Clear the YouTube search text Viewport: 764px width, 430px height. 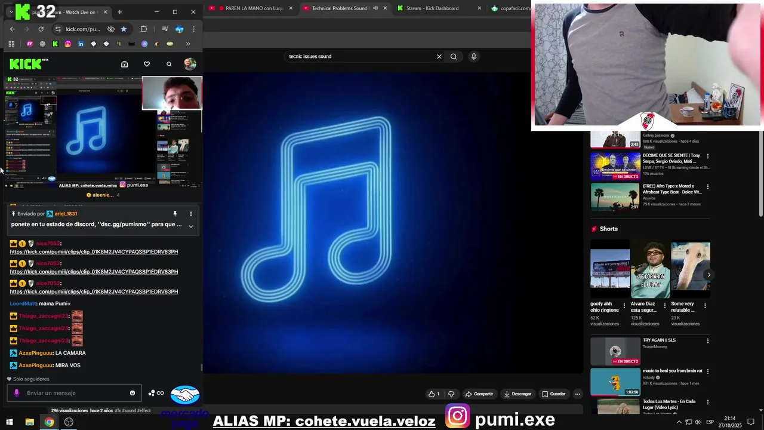[x=439, y=57]
